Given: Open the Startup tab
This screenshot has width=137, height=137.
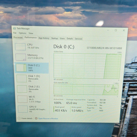Looking at the screenshot, I should 54,38.
